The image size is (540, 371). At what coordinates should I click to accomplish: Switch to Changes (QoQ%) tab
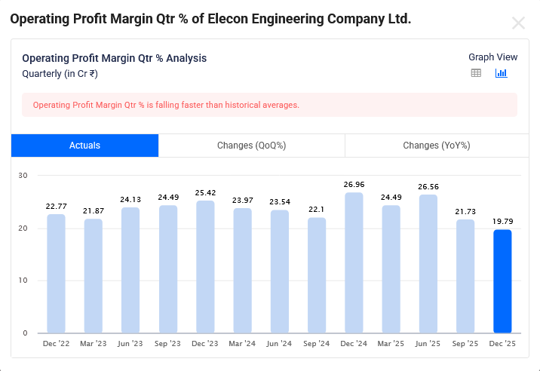pyautogui.click(x=251, y=146)
